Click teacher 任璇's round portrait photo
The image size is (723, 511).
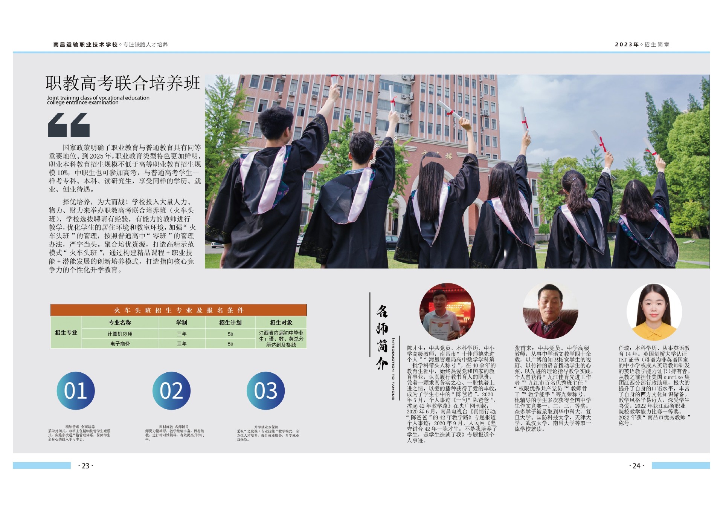point(654,312)
